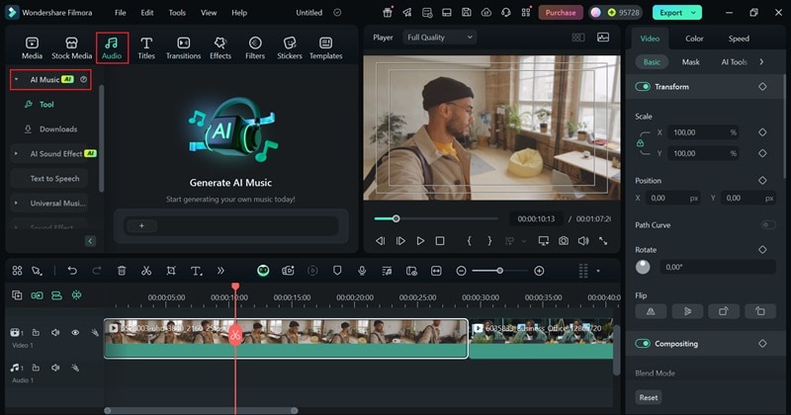791x415 pixels.
Task: Delete the selected clip with trash icon
Action: point(122,271)
